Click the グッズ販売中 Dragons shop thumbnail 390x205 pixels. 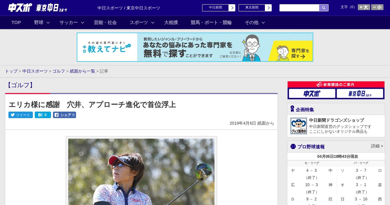click(298, 126)
